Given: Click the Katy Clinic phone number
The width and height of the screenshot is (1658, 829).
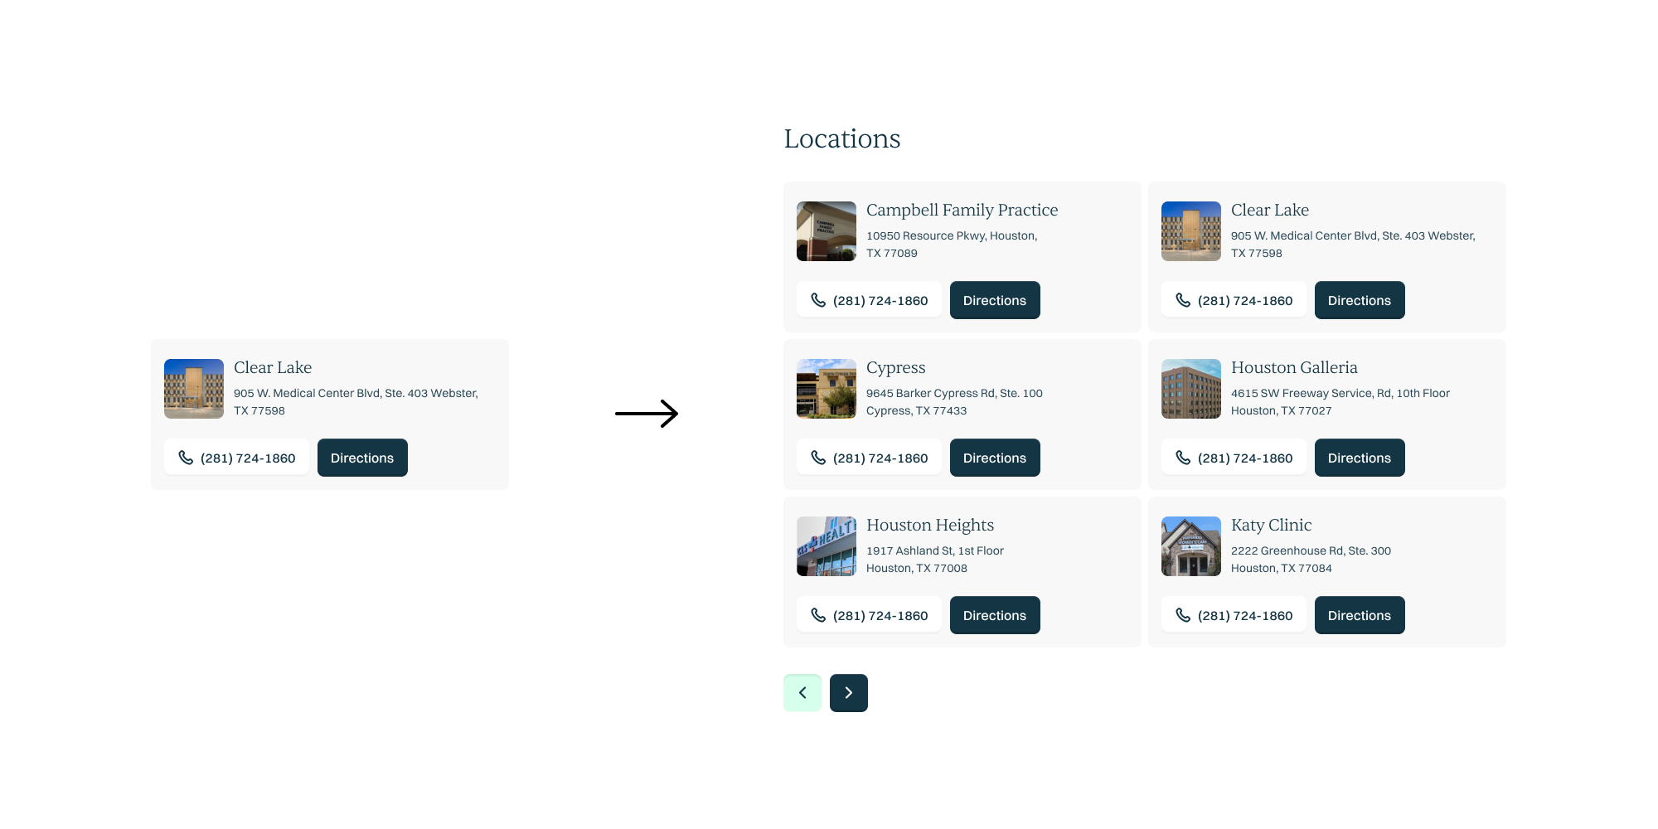Looking at the screenshot, I should [x=1244, y=615].
